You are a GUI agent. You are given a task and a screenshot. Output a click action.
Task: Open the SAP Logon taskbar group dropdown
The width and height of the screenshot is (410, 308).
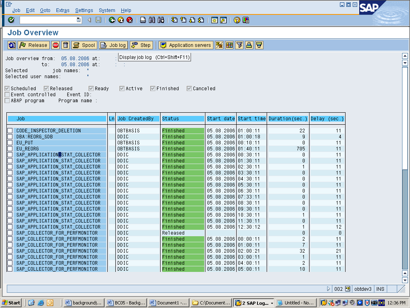click(x=272, y=303)
